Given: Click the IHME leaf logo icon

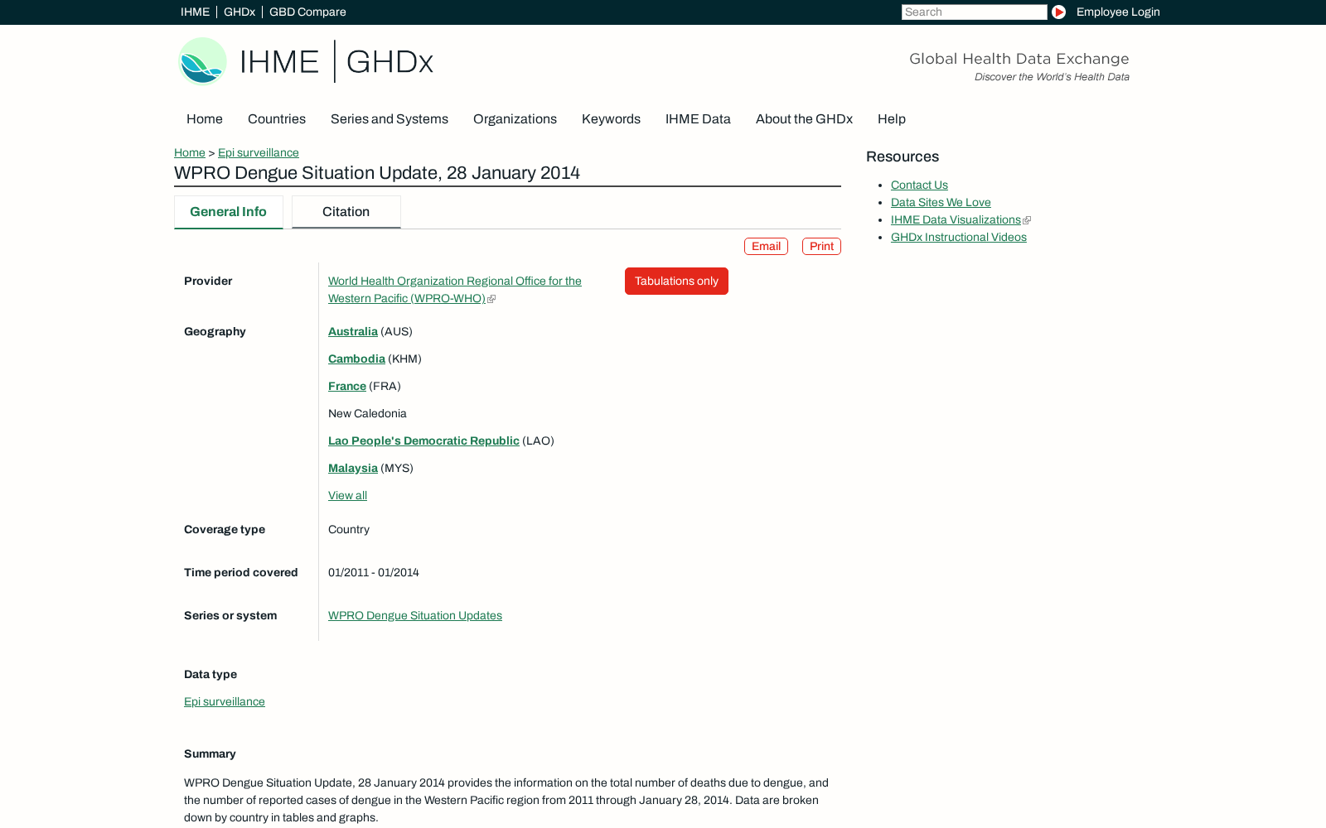Looking at the screenshot, I should click(202, 61).
